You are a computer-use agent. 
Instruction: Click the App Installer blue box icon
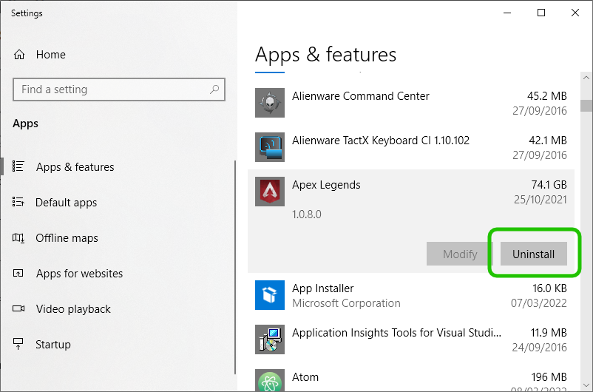tap(270, 295)
